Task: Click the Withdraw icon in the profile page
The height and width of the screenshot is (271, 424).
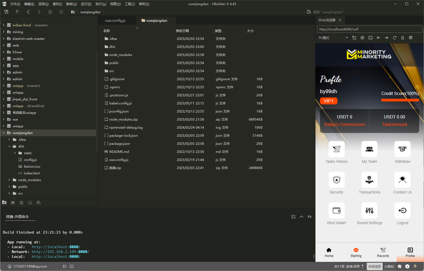Action: tap(402, 149)
